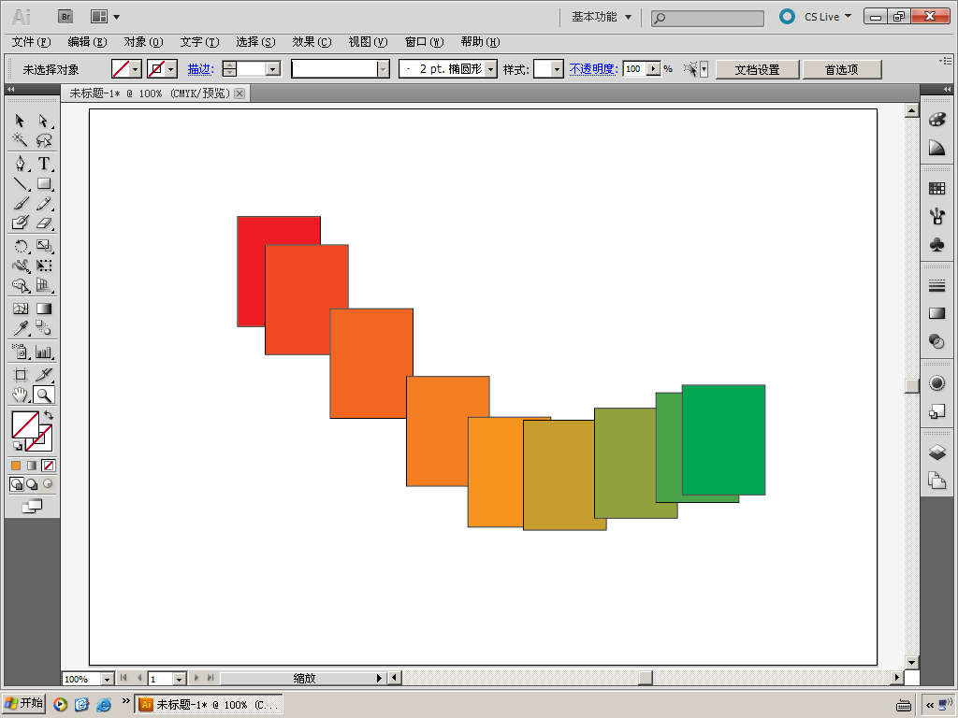Open stroke weight dropdown
The width and height of the screenshot is (958, 718).
(273, 69)
